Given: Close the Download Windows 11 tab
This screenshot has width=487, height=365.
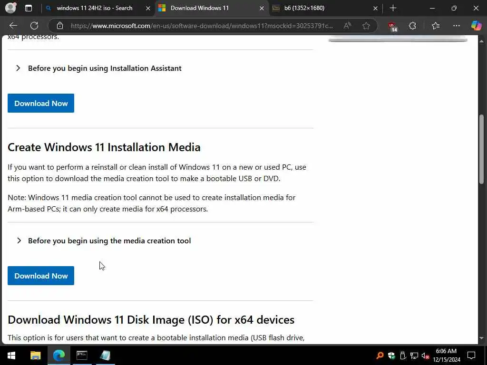Looking at the screenshot, I should [x=262, y=9].
